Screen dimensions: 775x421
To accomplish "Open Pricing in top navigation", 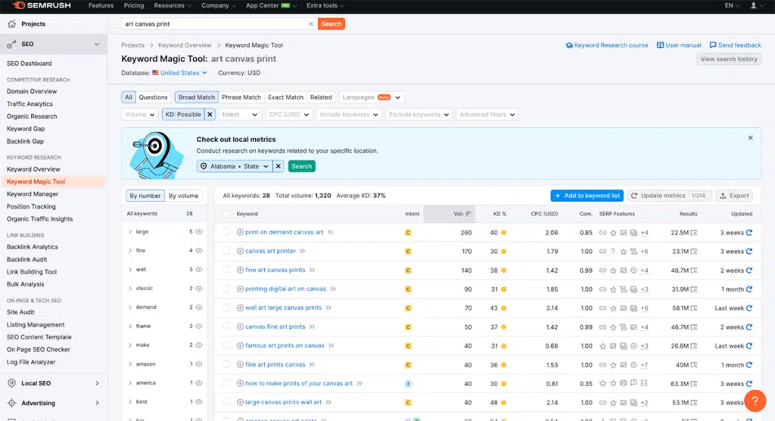I will tap(134, 5).
